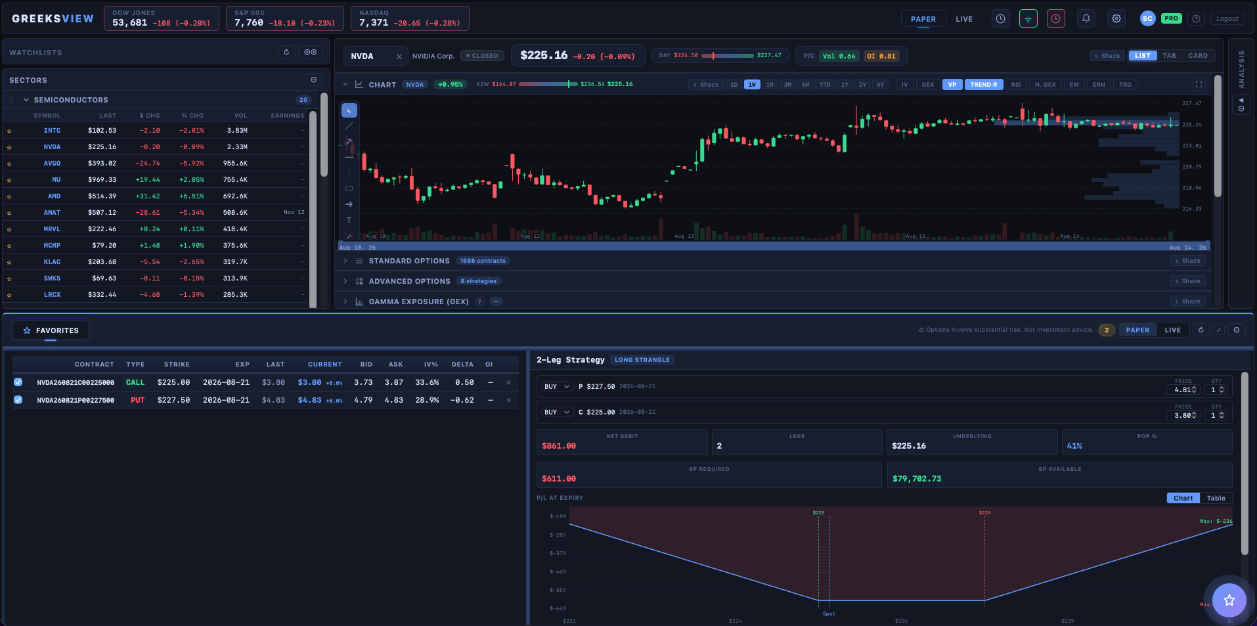1257x626 pixels.
Task: Click the SC user avatar
Action: [x=1148, y=19]
